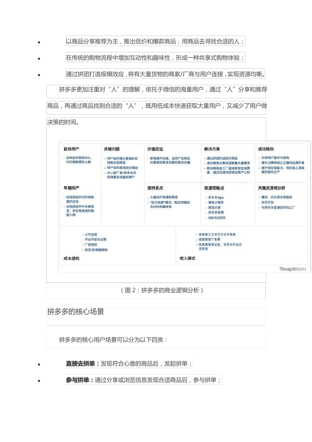This screenshot has height=442, width=312.
Task: Click the '社交平台' item under key resources
Action: pos(267,203)
